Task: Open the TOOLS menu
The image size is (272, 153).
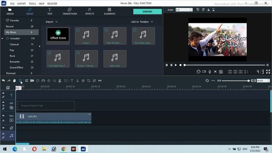Action: pos(32,3)
